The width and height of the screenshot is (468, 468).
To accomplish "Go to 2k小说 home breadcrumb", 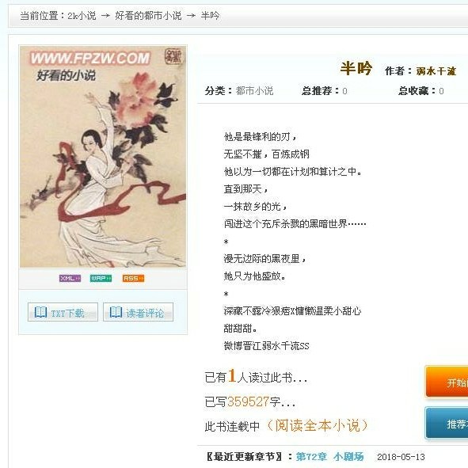I will [82, 16].
